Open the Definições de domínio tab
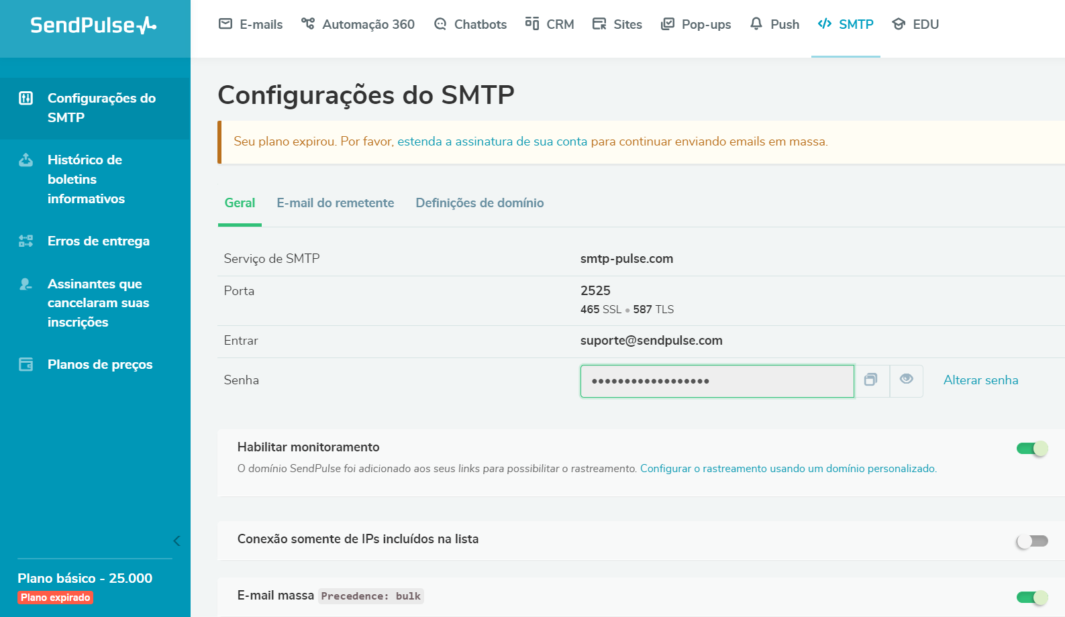The height and width of the screenshot is (617, 1065). (x=479, y=203)
